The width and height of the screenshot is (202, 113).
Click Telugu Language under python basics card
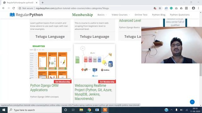pos(50,36)
